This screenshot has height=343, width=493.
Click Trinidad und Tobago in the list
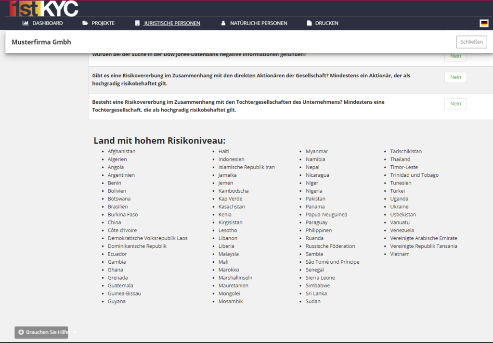(415, 175)
